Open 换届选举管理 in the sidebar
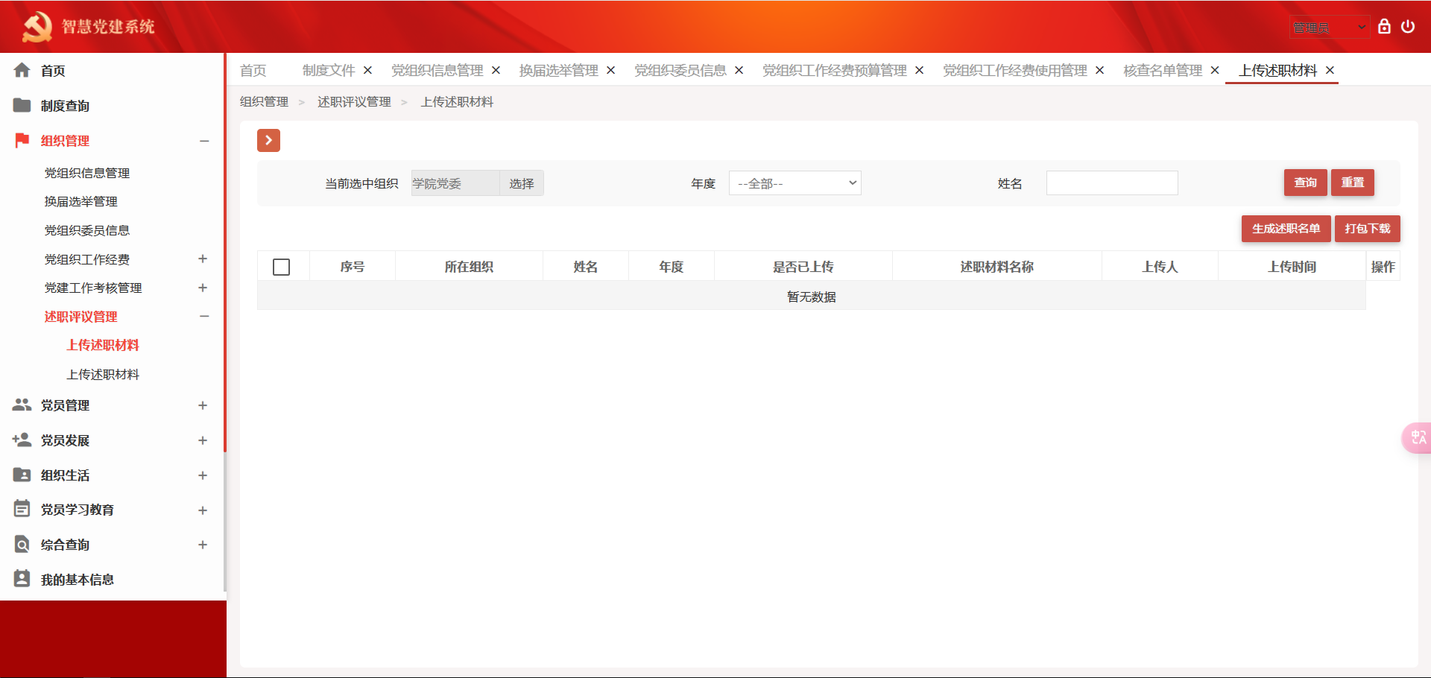1431x678 pixels. click(x=81, y=201)
